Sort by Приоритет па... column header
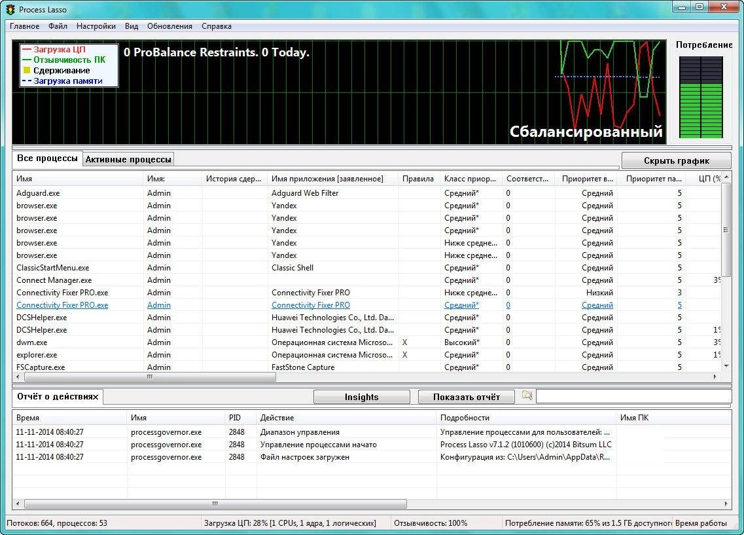Viewport: 744px width, 535px height. click(652, 179)
